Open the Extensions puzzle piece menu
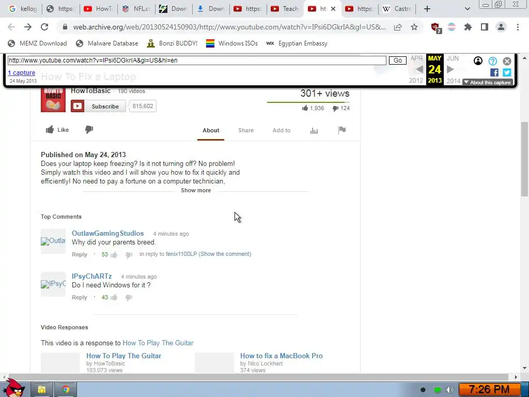This screenshot has width=529, height=397. (468, 27)
